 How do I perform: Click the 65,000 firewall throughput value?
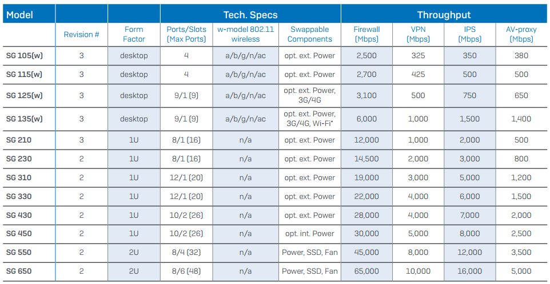pos(366,271)
